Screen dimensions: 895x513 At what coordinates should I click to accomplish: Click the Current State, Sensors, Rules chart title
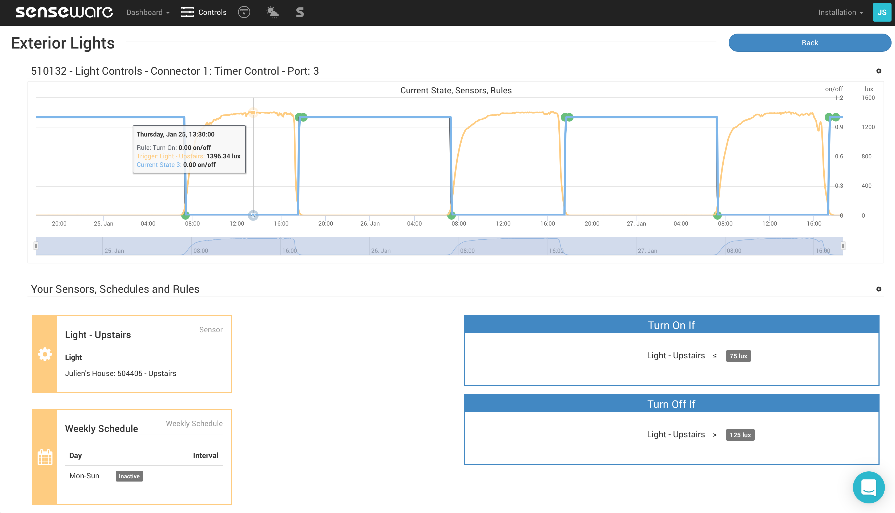click(x=456, y=90)
